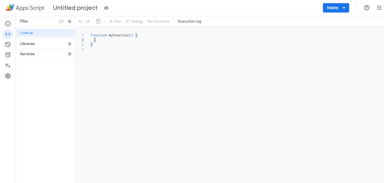Rename the Untitled project title

click(75, 8)
